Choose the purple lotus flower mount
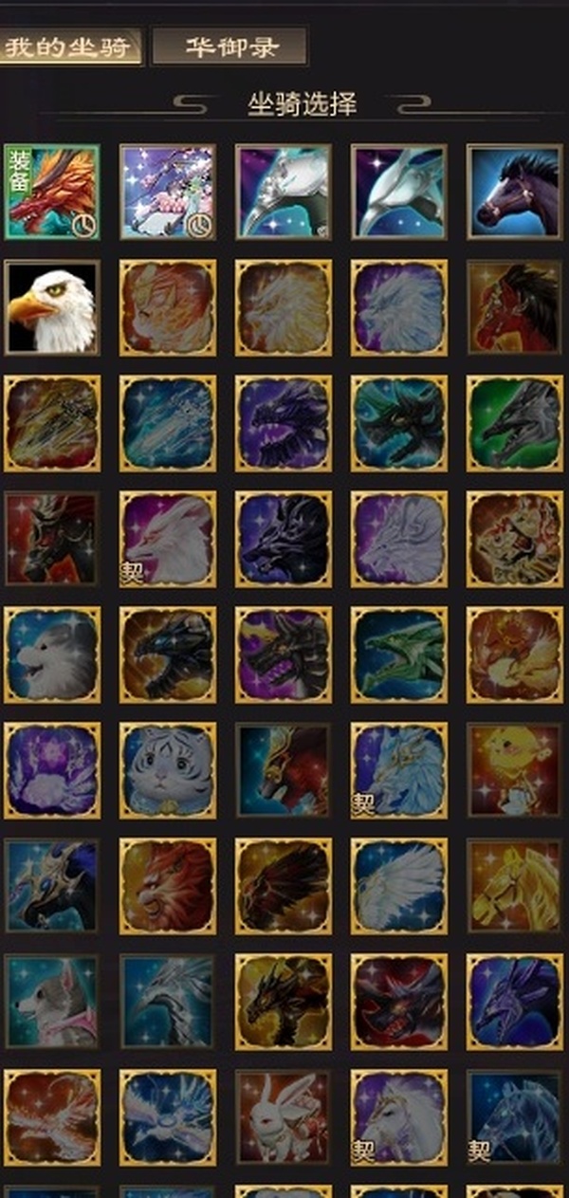The image size is (569, 1198). click(51, 770)
